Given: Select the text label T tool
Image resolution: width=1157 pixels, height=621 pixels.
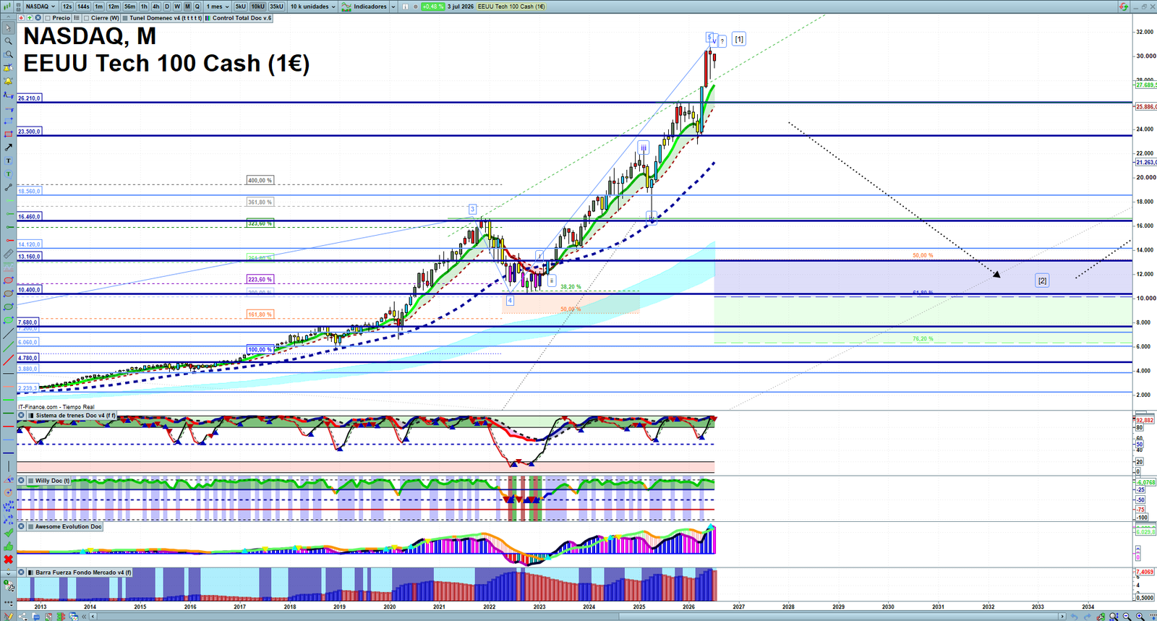Looking at the screenshot, I should pos(9,161).
